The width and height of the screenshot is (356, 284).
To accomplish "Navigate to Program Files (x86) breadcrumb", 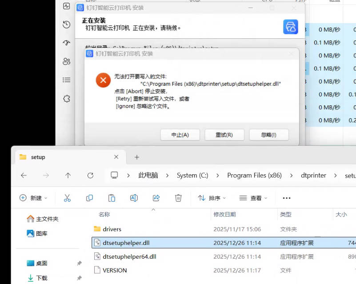I will (254, 175).
